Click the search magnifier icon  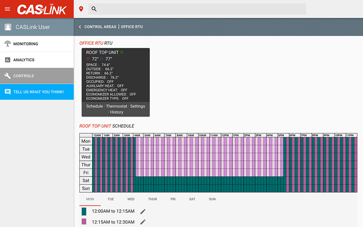click(x=94, y=9)
